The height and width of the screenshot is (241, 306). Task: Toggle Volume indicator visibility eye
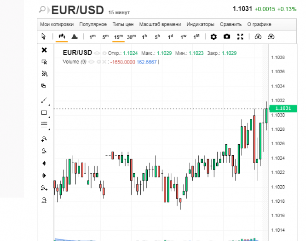click(91, 62)
